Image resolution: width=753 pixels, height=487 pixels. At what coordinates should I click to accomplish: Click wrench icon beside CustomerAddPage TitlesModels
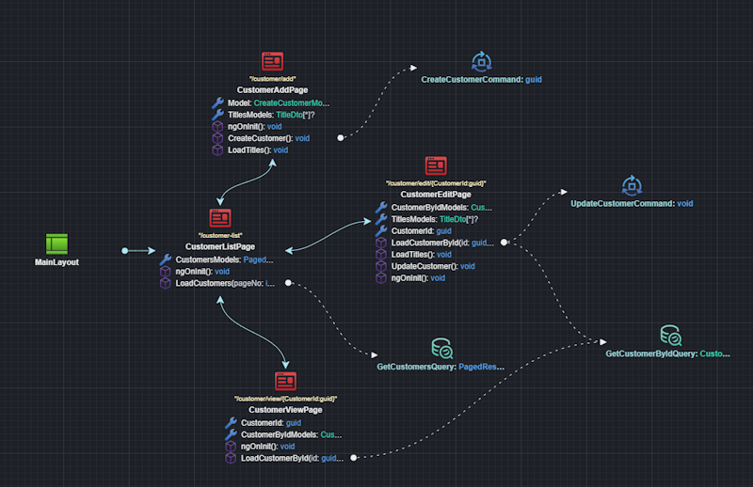pyautogui.click(x=217, y=115)
